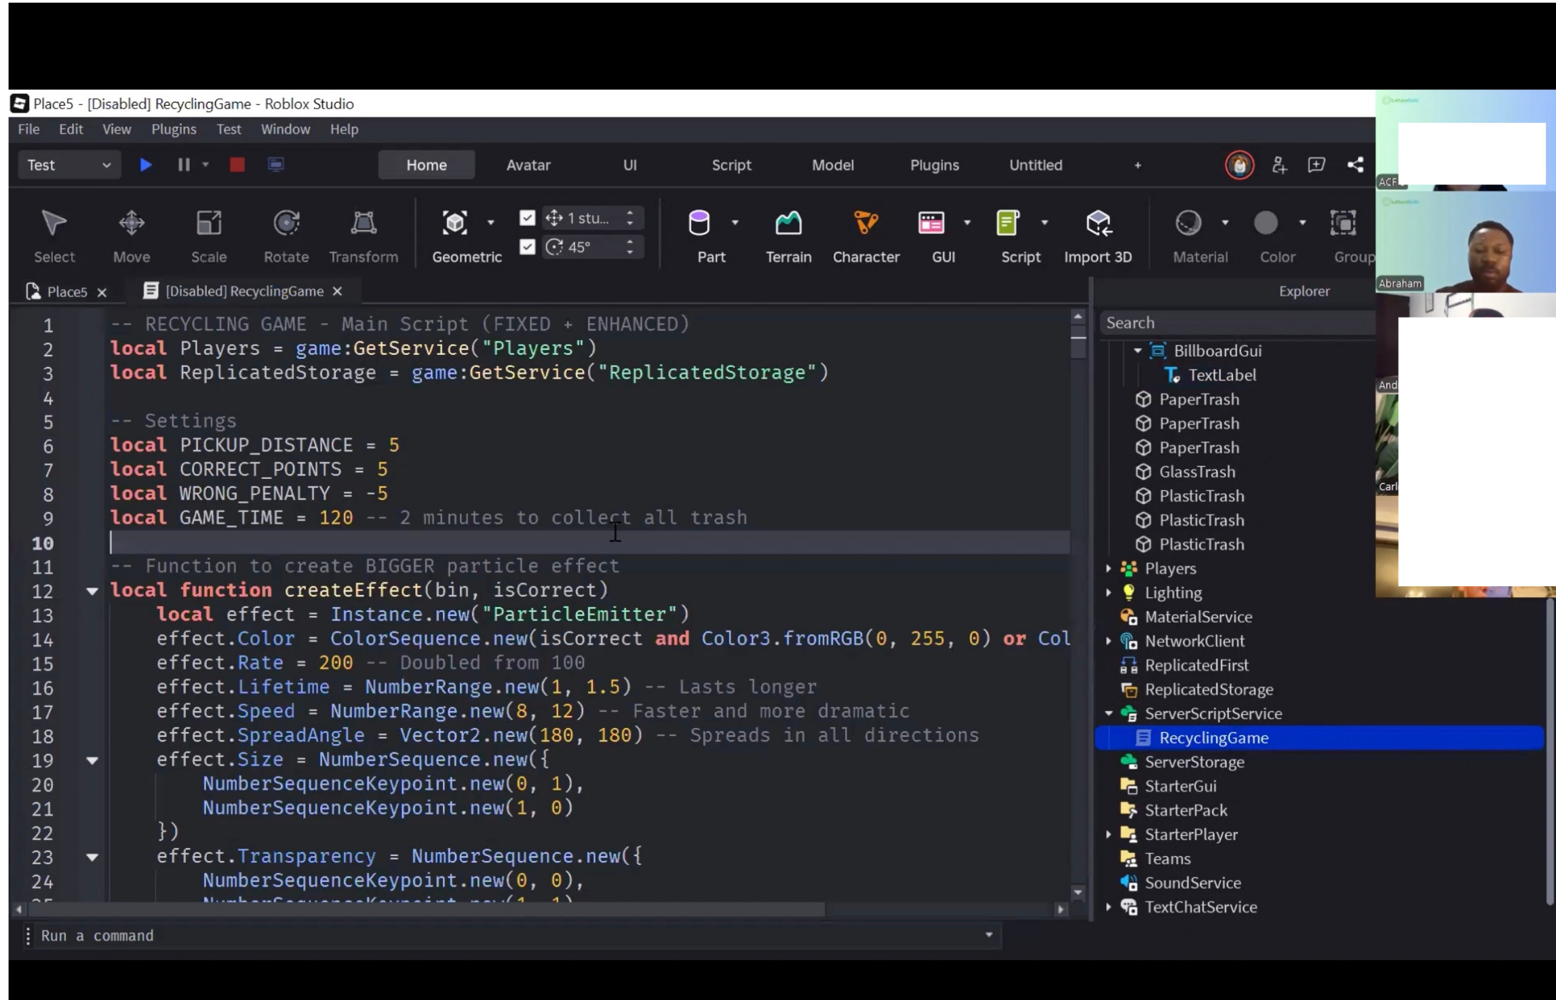
Task: Increase the rotation angle stepper
Action: click(630, 242)
